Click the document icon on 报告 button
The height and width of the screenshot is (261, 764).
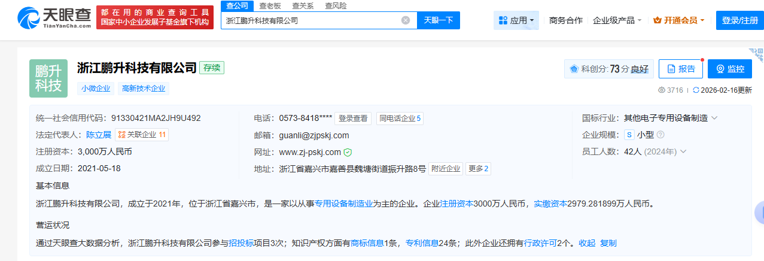click(671, 69)
